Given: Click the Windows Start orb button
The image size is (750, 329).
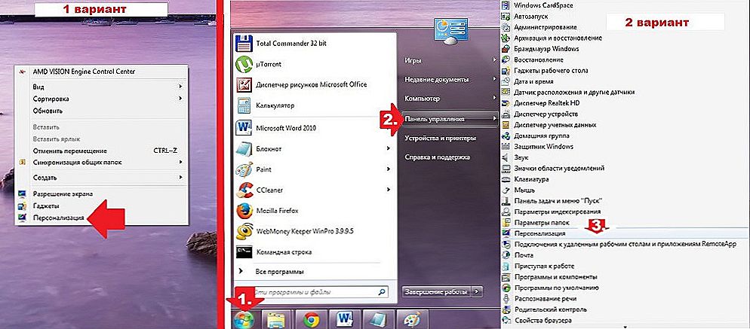Looking at the screenshot, I should pos(244,319).
